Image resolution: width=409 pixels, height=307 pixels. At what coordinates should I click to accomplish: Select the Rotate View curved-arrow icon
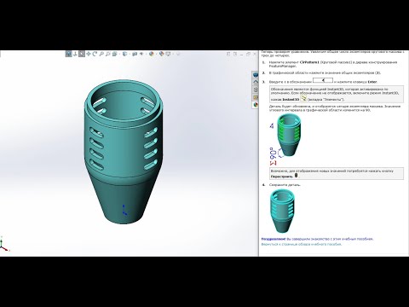point(95,54)
